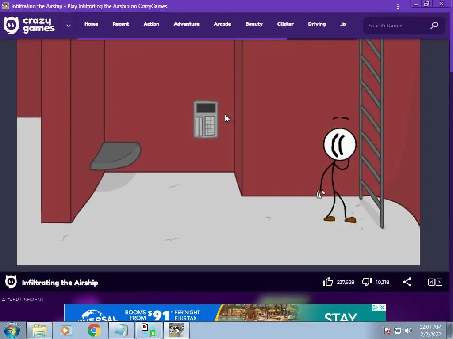Open the clock showing 12:07 AM

point(430,330)
